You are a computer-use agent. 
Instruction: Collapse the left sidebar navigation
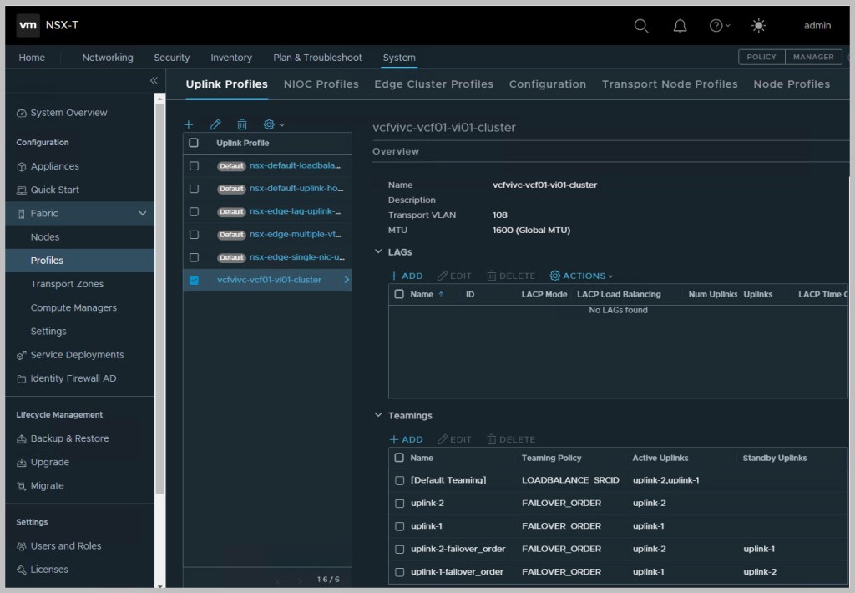click(154, 80)
